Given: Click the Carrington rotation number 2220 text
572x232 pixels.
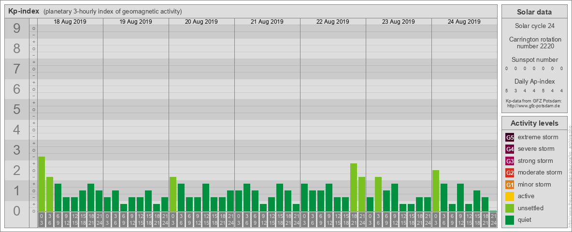Looking at the screenshot, I should click(x=535, y=43).
